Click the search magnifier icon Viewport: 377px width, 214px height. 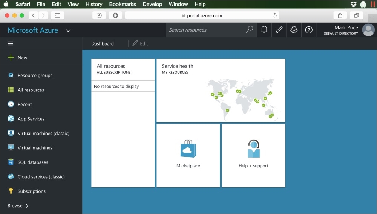pos(249,29)
